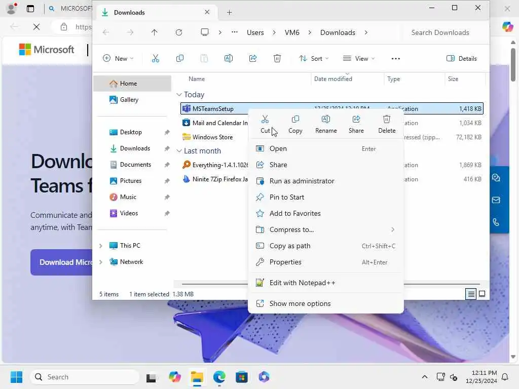Screen dimensions: 519x389
Task: Open Microsoft Store from taskbar
Action: pyautogui.click(x=242, y=377)
